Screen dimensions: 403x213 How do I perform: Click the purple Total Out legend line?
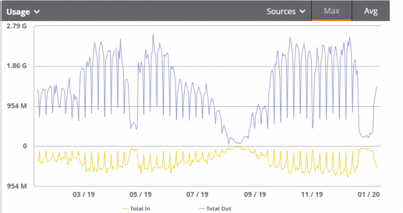201,208
